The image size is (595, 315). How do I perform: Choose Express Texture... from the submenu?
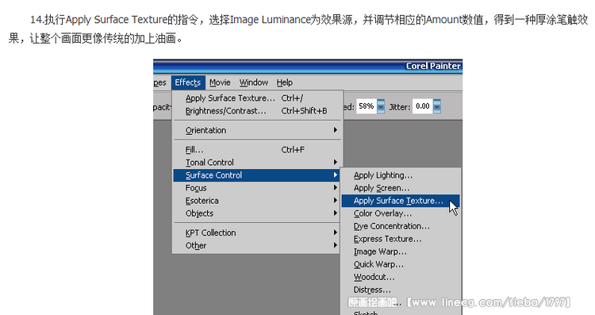(401, 239)
